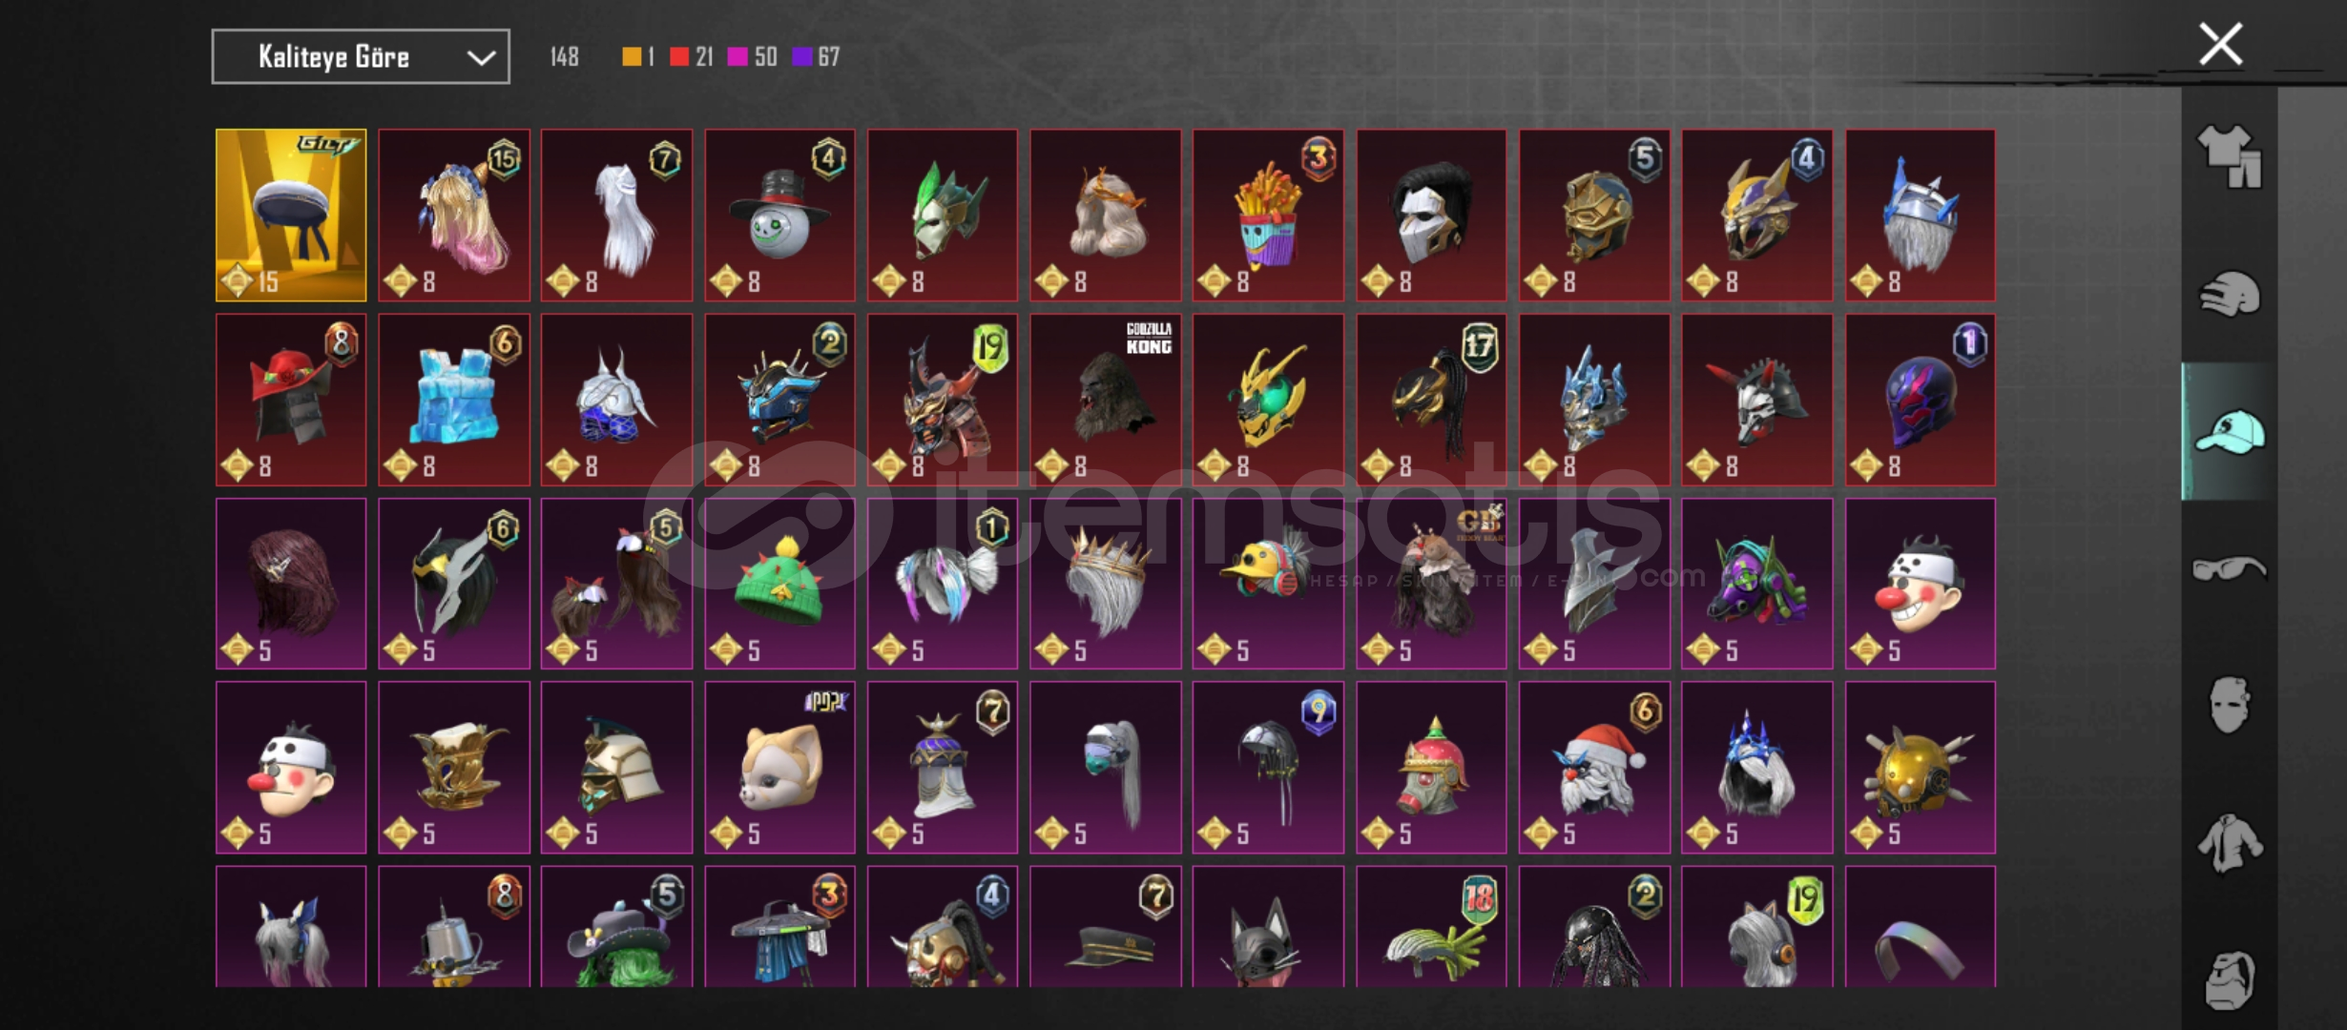
Task: Select the face mask category icon
Action: pos(2230,705)
